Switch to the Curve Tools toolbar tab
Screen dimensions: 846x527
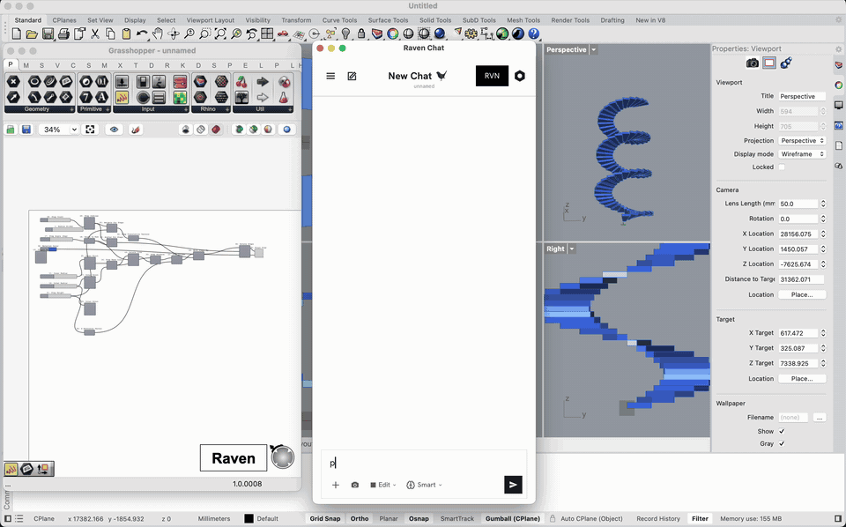(x=339, y=20)
